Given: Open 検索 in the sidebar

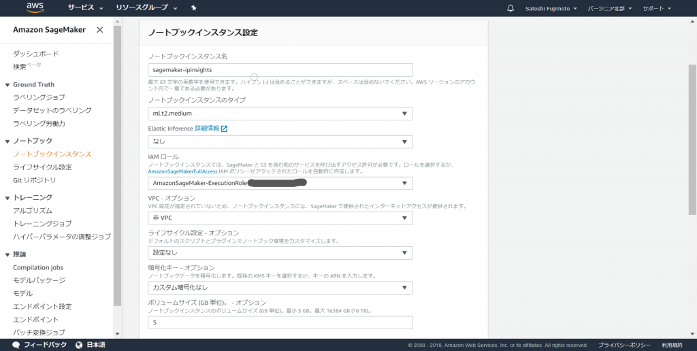Looking at the screenshot, I should pyautogui.click(x=20, y=67).
